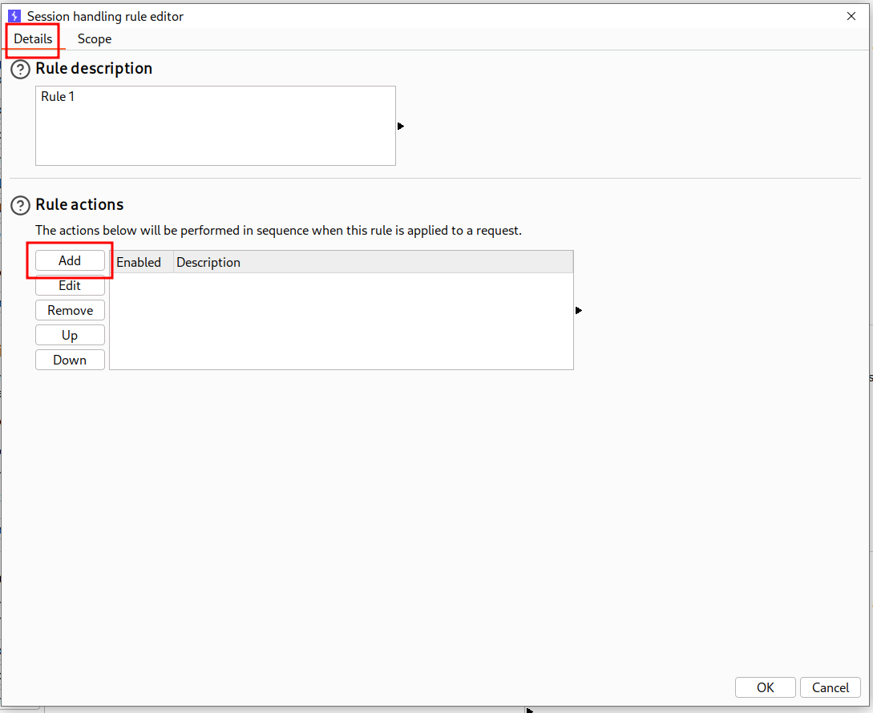Move the action Up in the sequence
873x713 pixels.
(x=70, y=336)
